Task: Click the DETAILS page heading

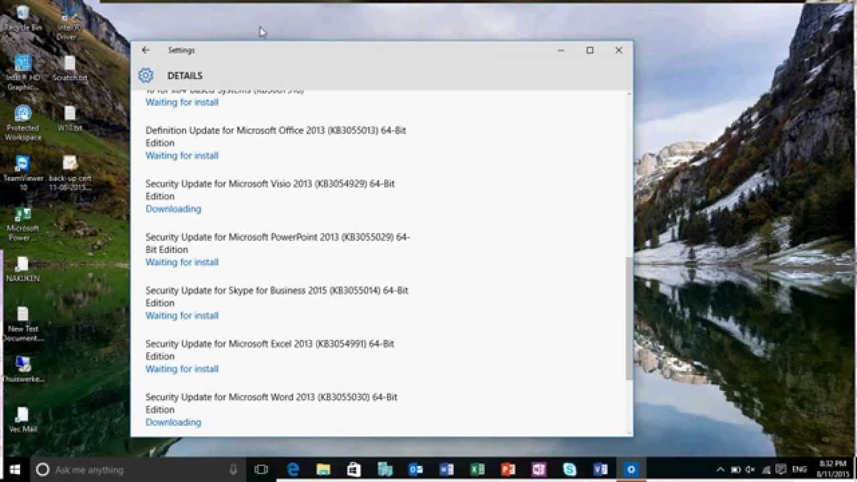Action: [x=185, y=76]
